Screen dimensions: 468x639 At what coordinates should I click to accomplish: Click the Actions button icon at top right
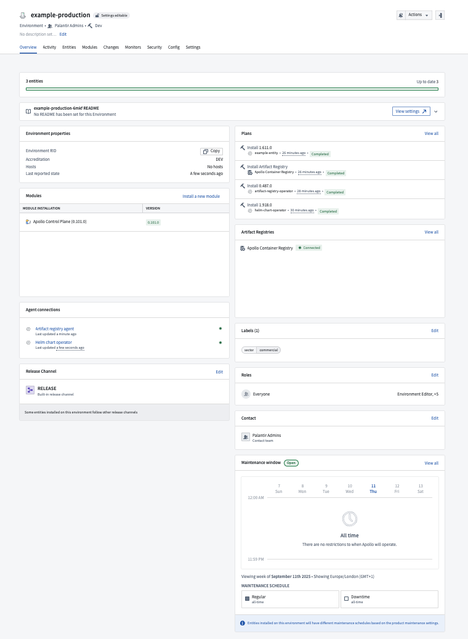[x=401, y=15]
